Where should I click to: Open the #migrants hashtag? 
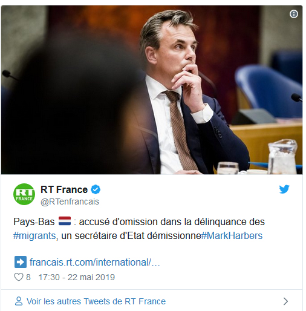point(34,235)
